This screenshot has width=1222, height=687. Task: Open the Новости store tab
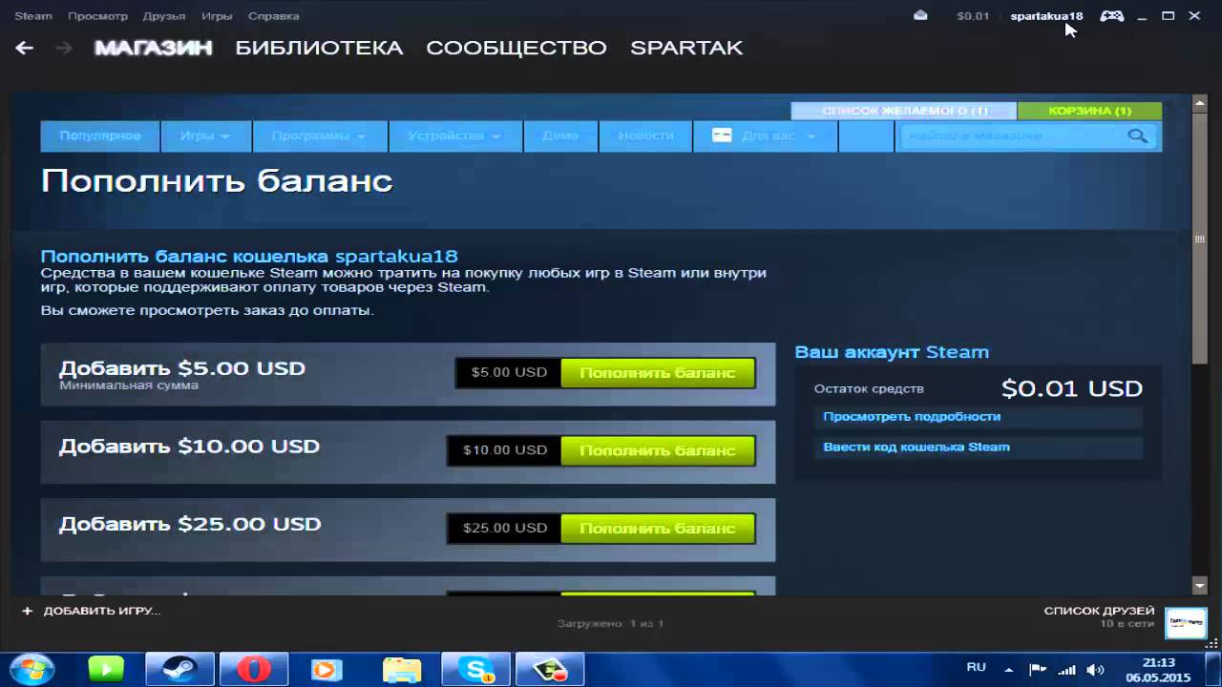coord(646,136)
